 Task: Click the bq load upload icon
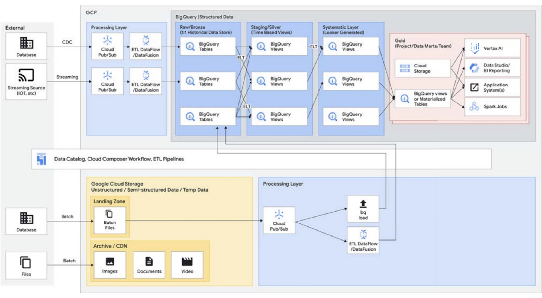pos(363,204)
